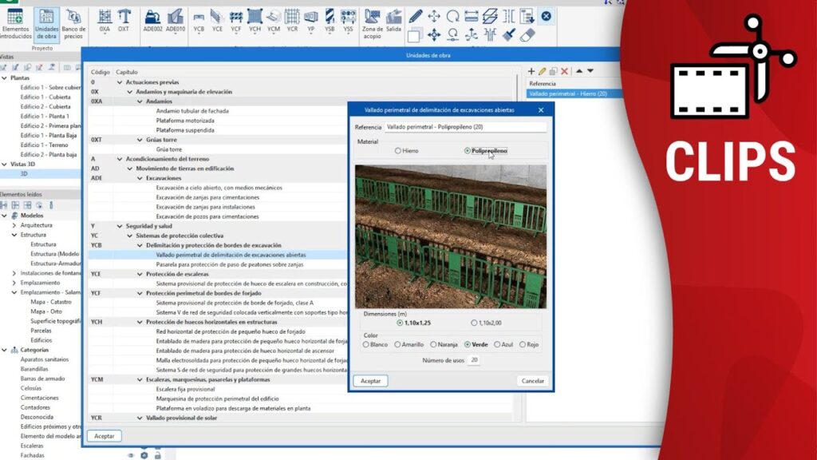Open Banco de precios
The image size is (817, 460).
[x=74, y=22]
